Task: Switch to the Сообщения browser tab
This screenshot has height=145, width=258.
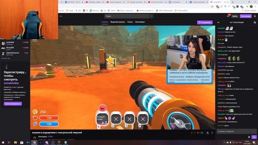Action: click(178, 2)
